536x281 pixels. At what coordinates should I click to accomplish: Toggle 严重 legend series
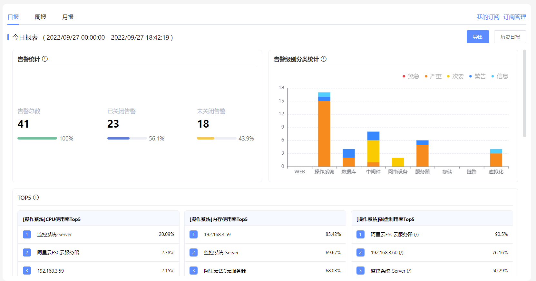pyautogui.click(x=433, y=76)
